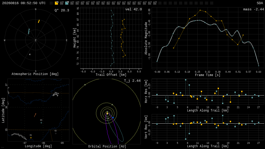Click station 03 cross marker on map

pyautogui.click(x=41, y=123)
